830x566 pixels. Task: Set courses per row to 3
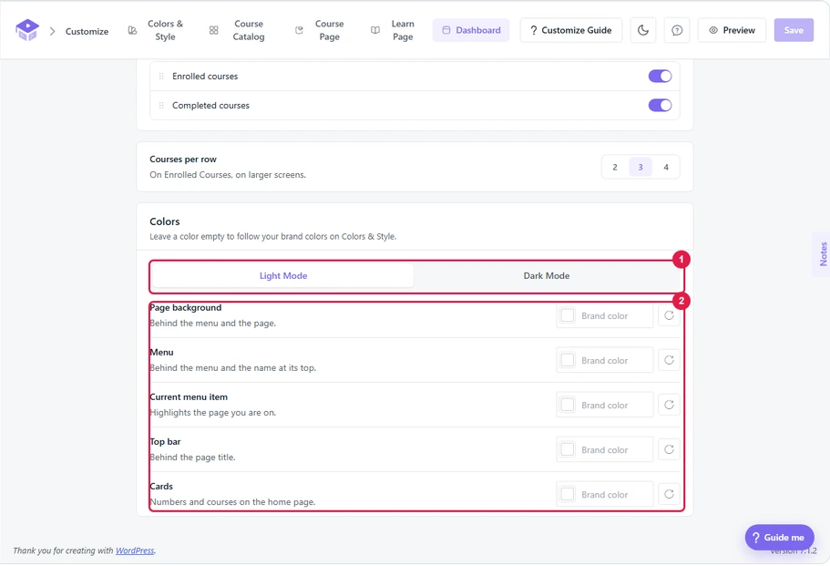pyautogui.click(x=640, y=167)
